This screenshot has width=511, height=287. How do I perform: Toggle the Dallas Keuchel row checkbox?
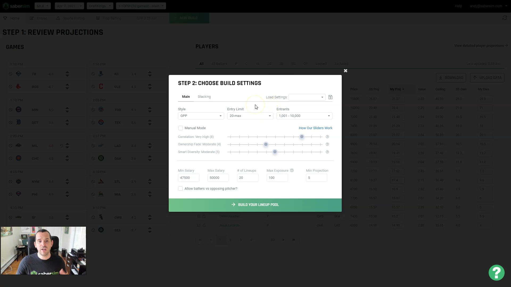click(199, 216)
